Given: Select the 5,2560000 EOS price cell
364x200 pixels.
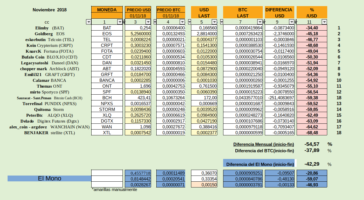Looking at the screenshot, I should click(138, 33).
